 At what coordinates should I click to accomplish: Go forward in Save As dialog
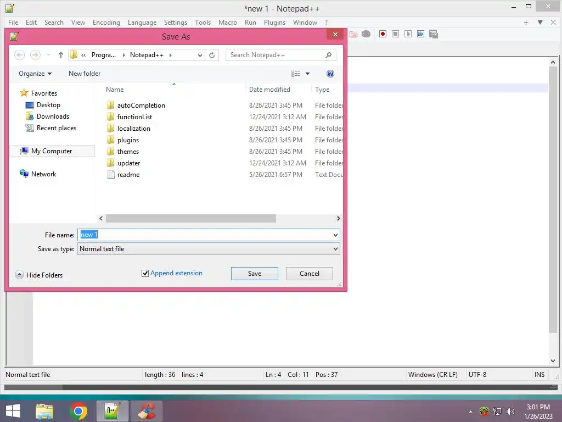(35, 55)
